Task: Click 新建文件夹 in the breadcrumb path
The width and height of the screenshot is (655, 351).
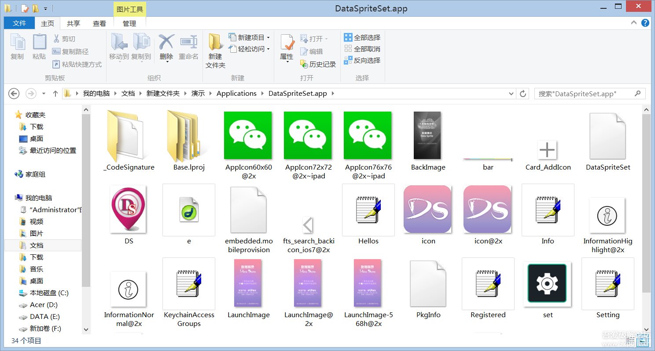Action: pos(163,94)
